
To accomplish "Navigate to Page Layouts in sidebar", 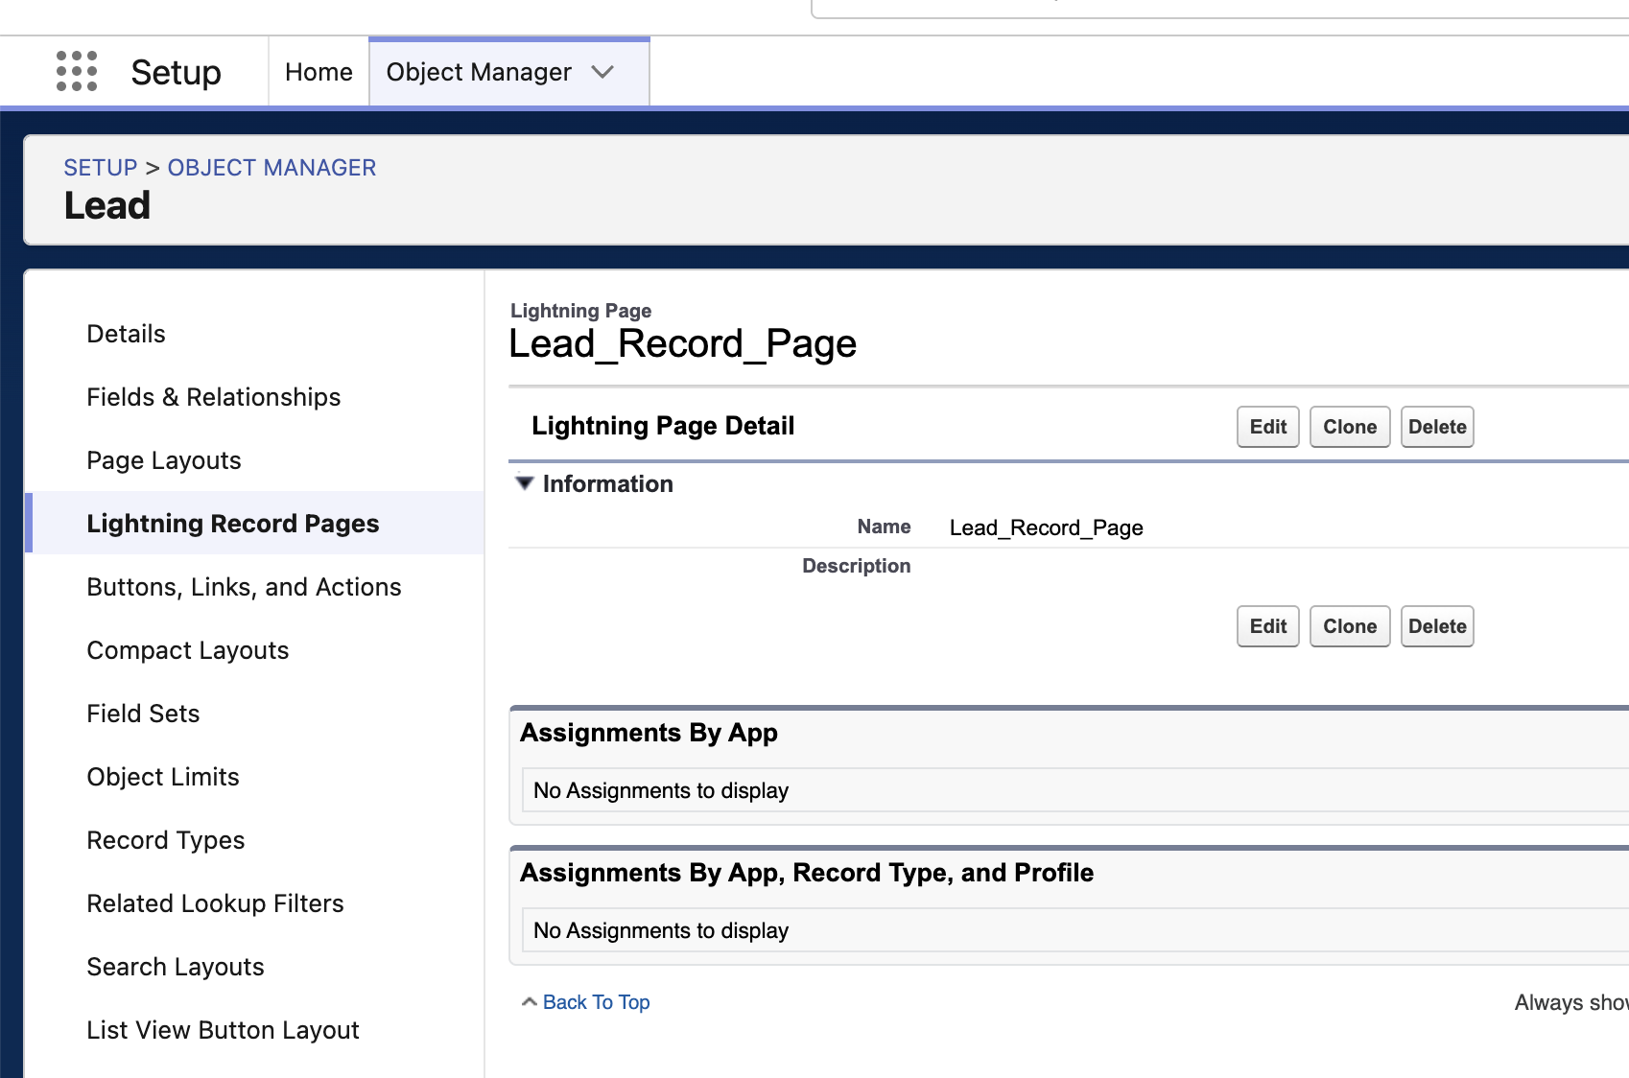I will [163, 460].
